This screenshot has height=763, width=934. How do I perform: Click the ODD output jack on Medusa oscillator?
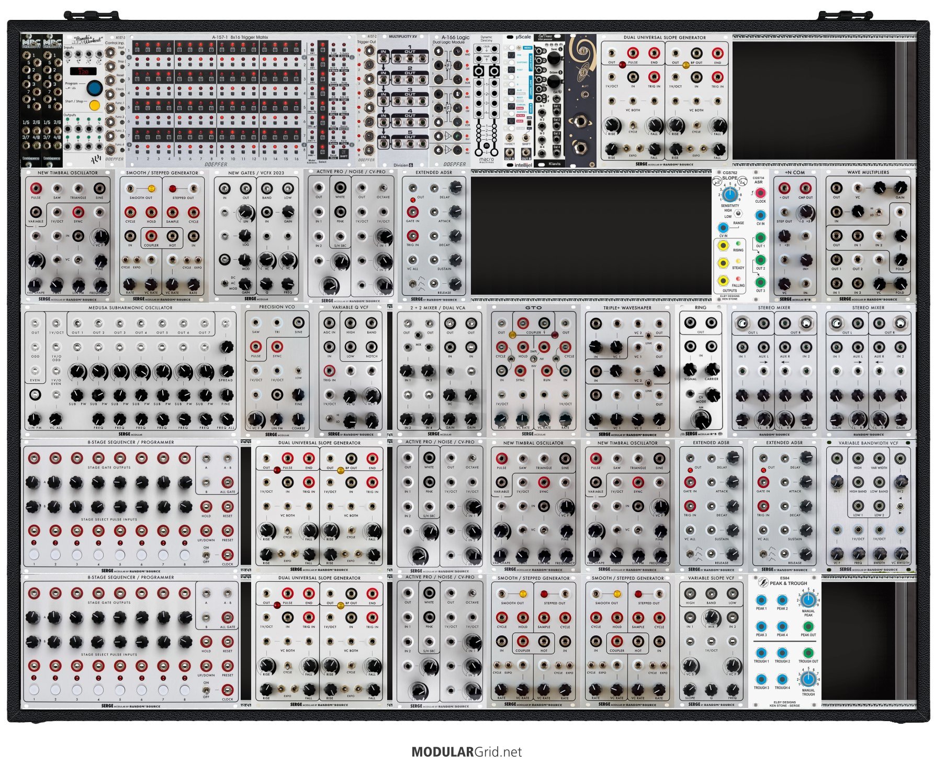(x=35, y=347)
